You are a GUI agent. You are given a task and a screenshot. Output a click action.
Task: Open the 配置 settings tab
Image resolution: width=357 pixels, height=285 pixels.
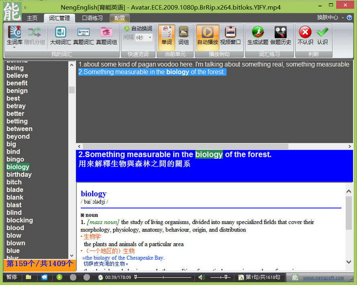tap(120, 18)
